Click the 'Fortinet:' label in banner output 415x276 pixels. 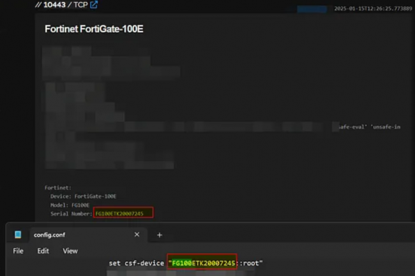tap(58, 188)
